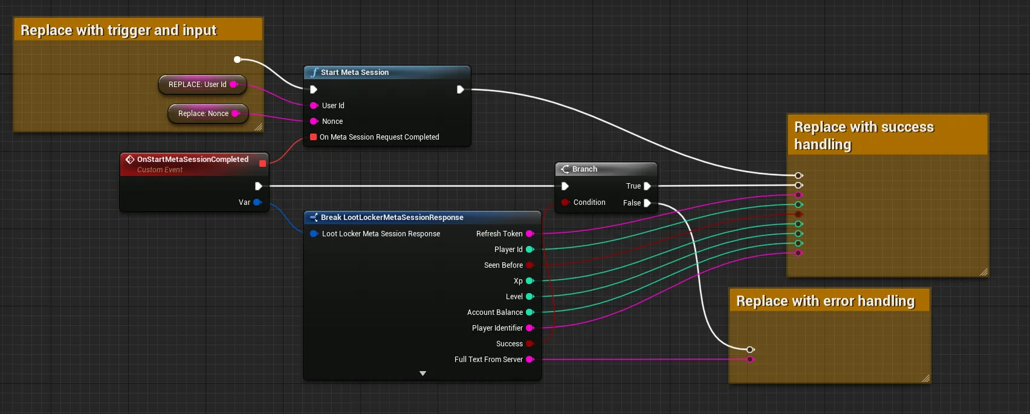Select the Branch node title

point(585,169)
